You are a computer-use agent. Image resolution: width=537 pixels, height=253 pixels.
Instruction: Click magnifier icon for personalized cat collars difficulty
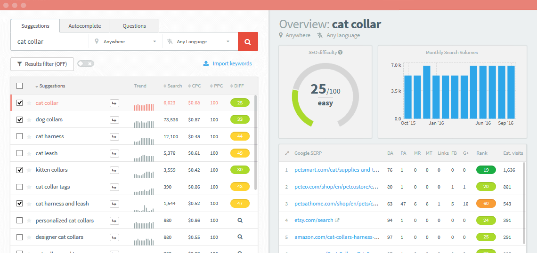240,221
